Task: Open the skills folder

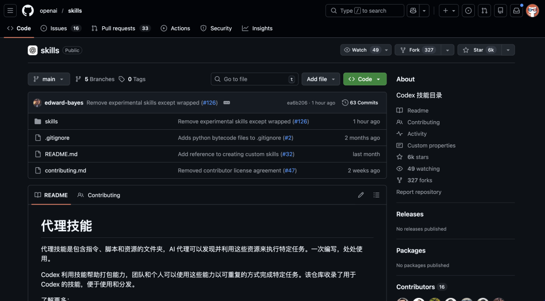Action: (x=51, y=121)
